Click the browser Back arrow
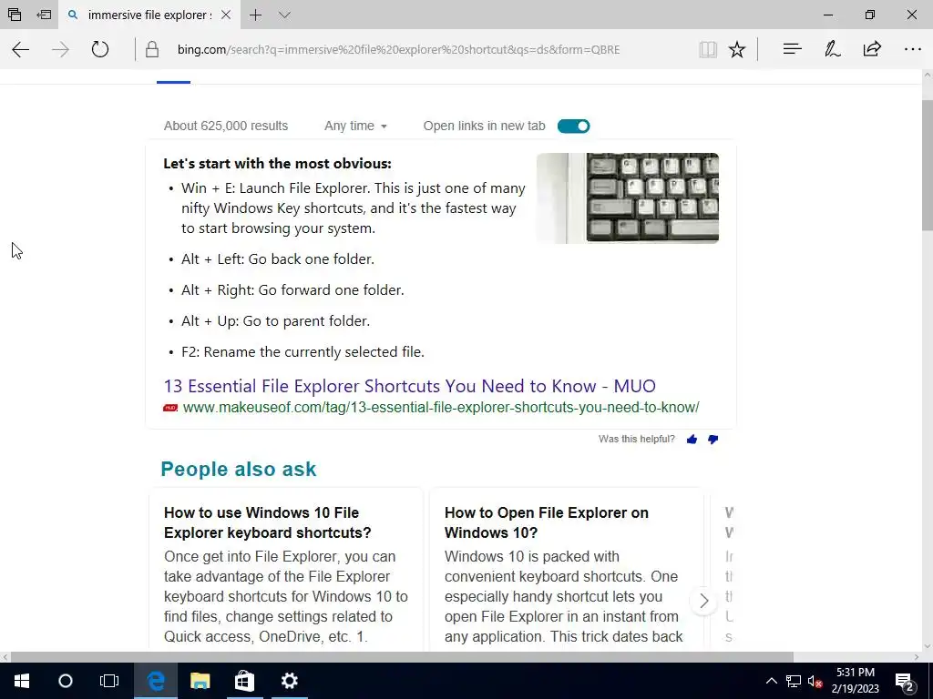This screenshot has width=933, height=699. 21,49
